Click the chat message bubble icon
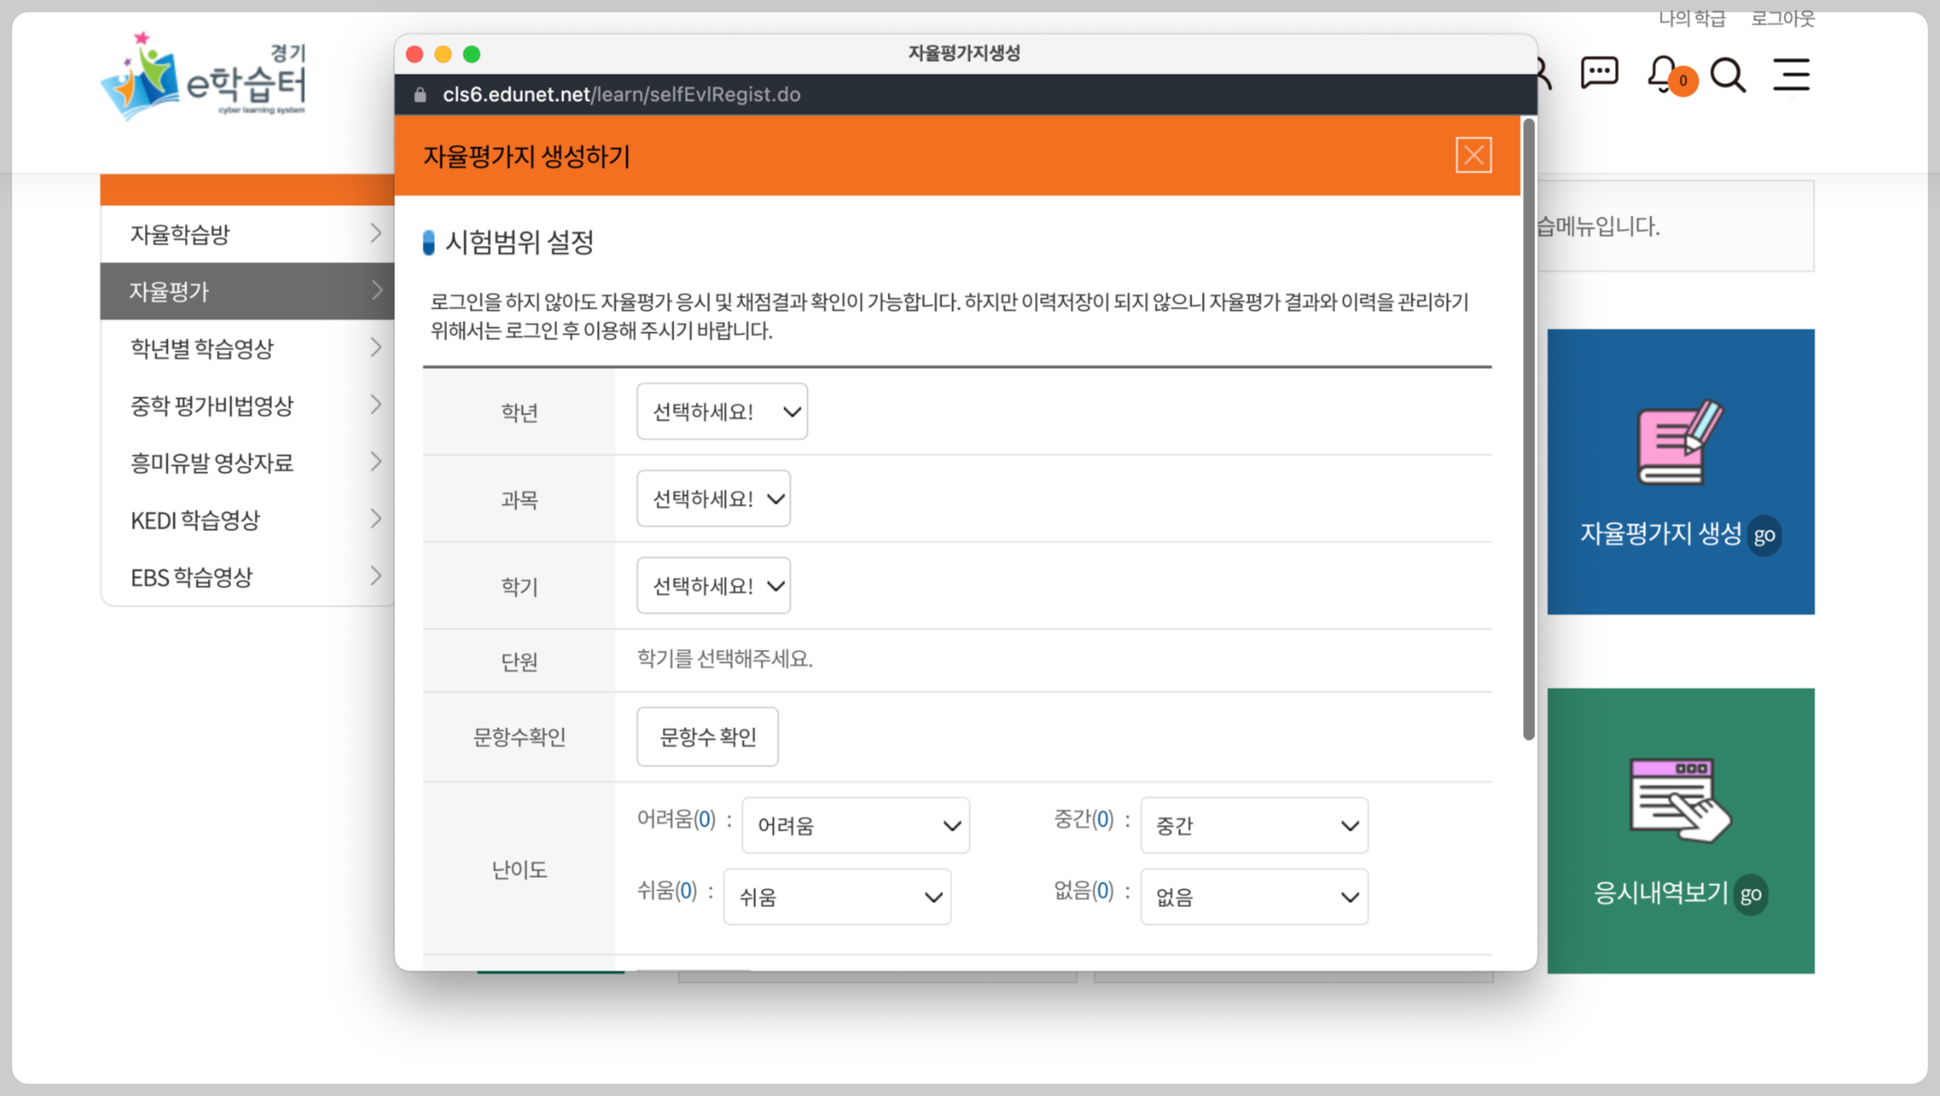Viewport: 1940px width, 1096px height. coord(1599,73)
